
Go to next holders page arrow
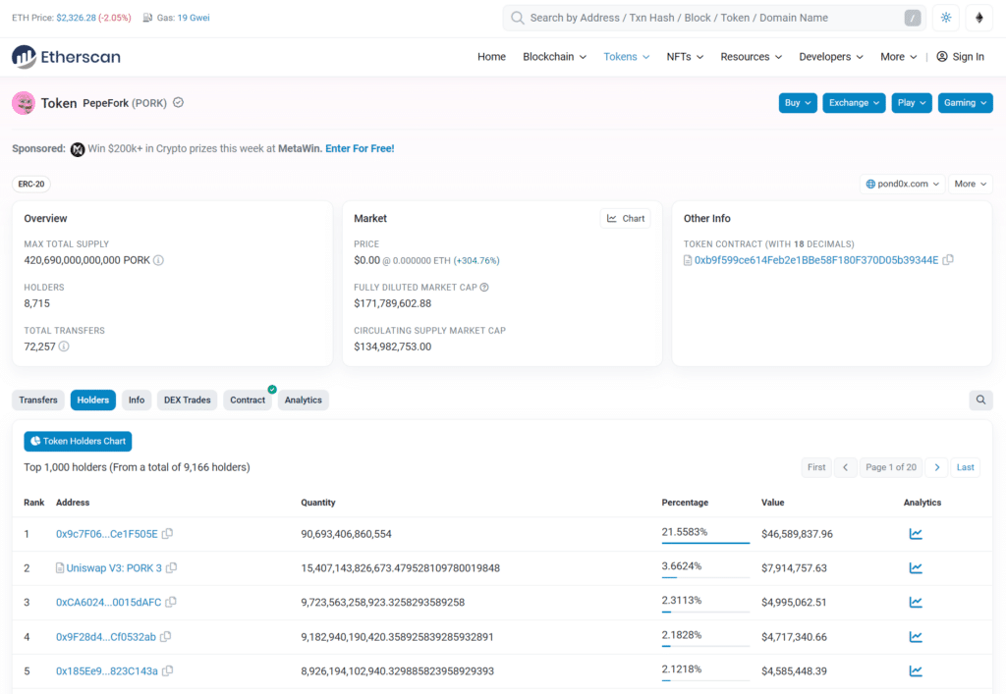(x=936, y=467)
